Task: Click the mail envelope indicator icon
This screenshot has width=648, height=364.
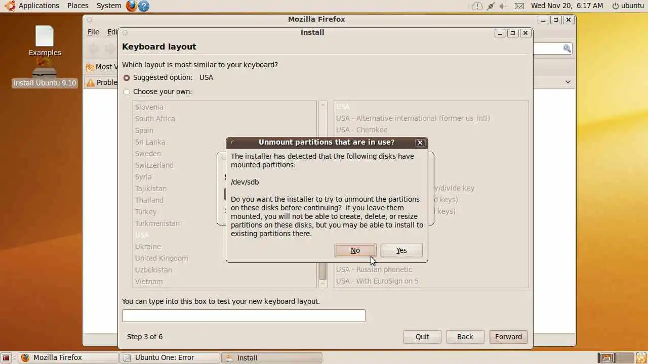Action: pos(519,6)
